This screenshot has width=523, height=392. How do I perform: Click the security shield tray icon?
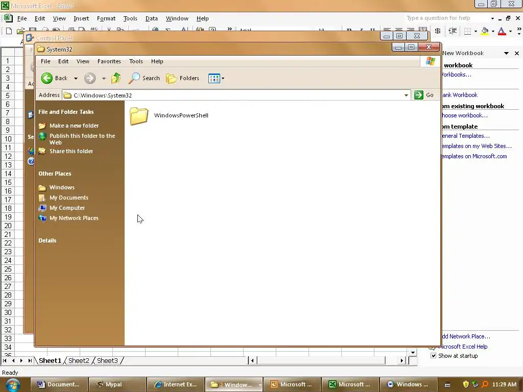pyautogui.click(x=466, y=384)
